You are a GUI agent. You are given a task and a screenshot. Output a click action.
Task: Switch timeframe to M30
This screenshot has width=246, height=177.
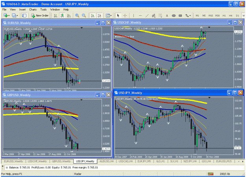(217, 15)
